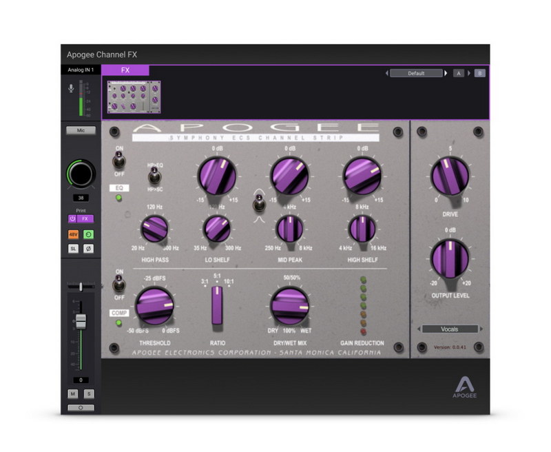
Task: Click the Output Level knob
Action: (450, 258)
